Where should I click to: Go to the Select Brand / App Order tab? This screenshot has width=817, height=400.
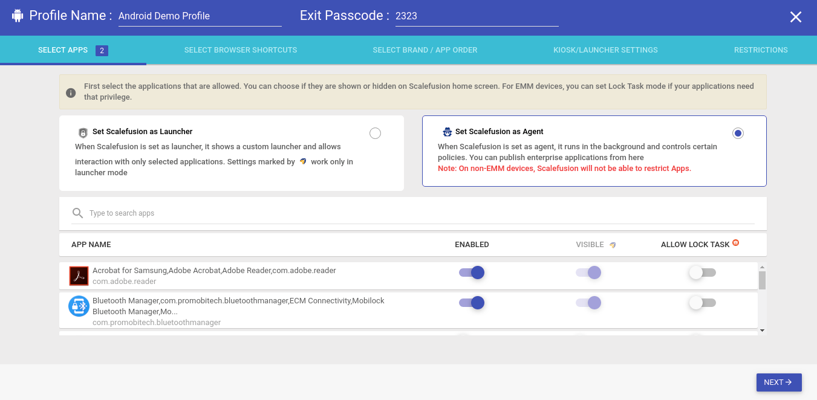point(425,50)
